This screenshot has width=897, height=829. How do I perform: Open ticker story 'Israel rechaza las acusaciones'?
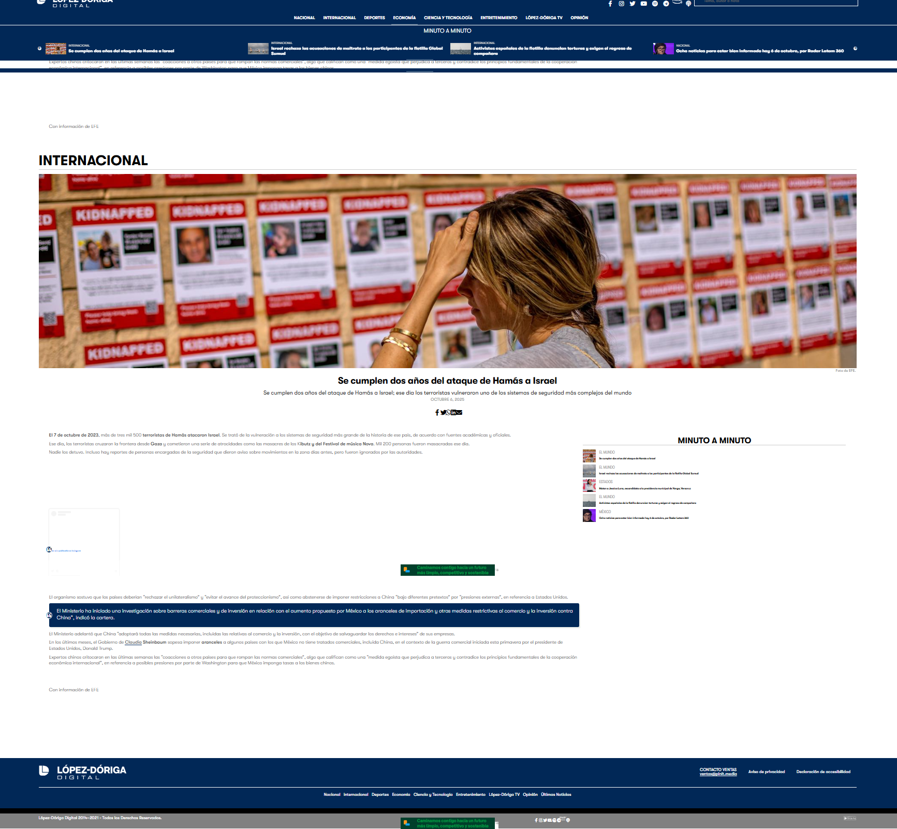tap(357, 51)
